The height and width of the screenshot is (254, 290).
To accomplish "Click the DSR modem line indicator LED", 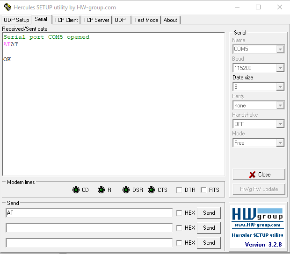I will (126, 190).
